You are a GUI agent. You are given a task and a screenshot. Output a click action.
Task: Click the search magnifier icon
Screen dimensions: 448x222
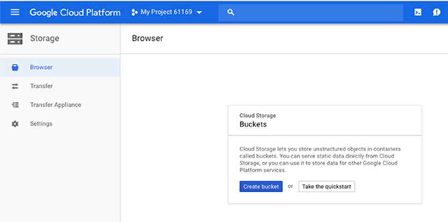click(231, 12)
